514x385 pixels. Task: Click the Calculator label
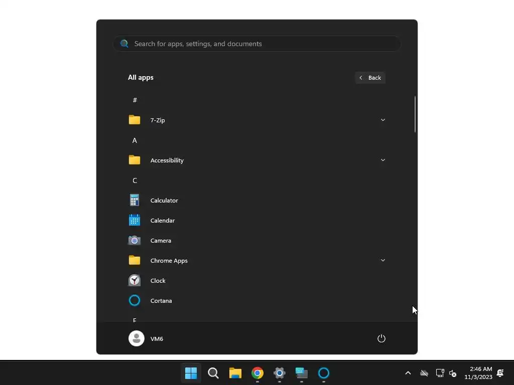pyautogui.click(x=164, y=201)
